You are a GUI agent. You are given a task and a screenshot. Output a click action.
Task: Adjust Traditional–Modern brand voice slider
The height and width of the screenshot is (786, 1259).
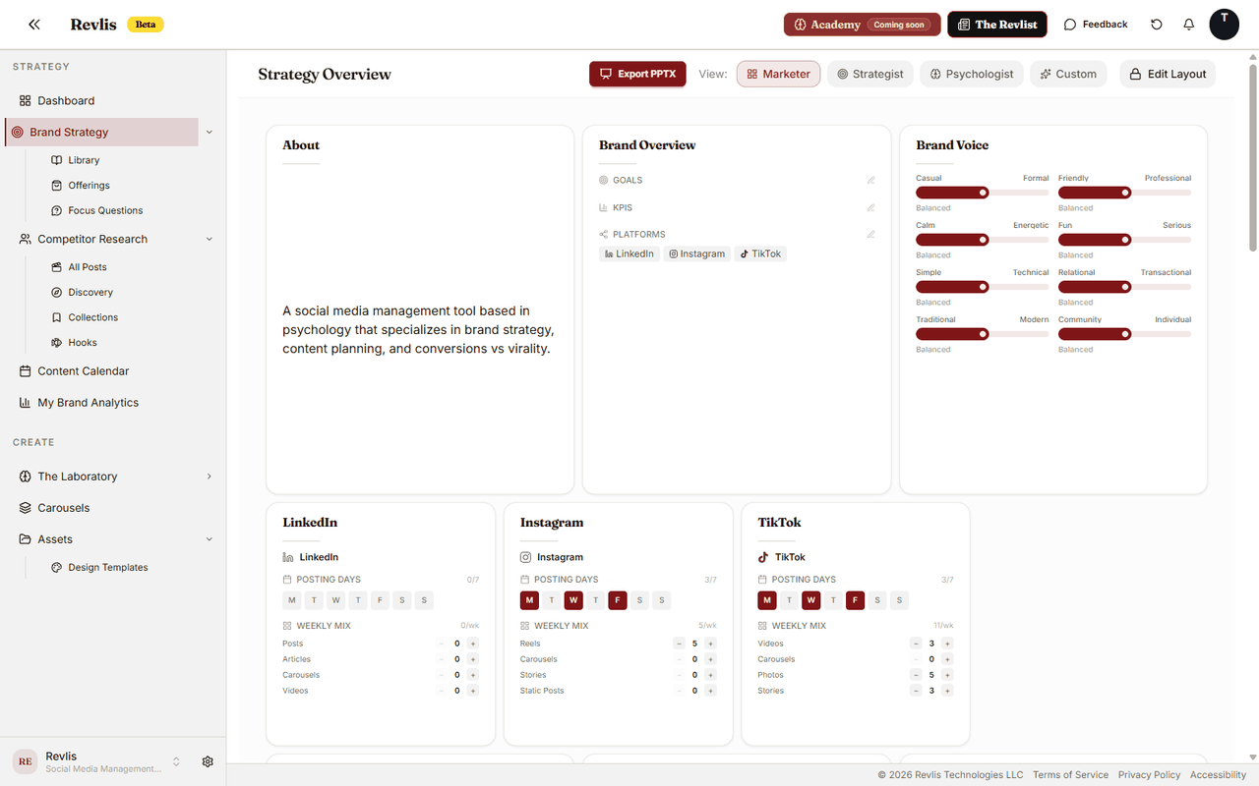pos(983,334)
